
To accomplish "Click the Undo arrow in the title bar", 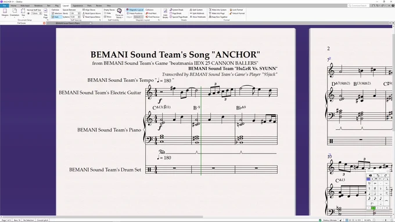I will click(377, 6).
